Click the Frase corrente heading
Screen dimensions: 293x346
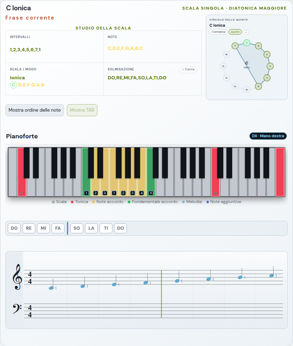coord(30,18)
